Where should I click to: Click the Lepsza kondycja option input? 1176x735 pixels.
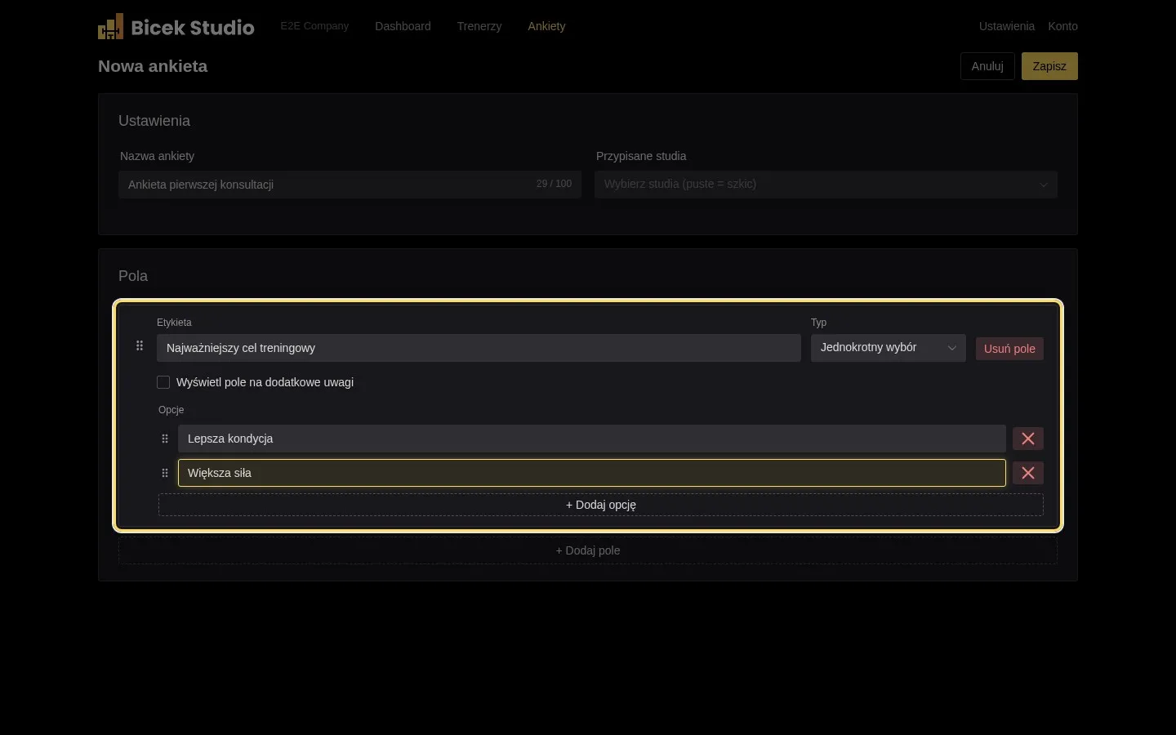(592, 439)
